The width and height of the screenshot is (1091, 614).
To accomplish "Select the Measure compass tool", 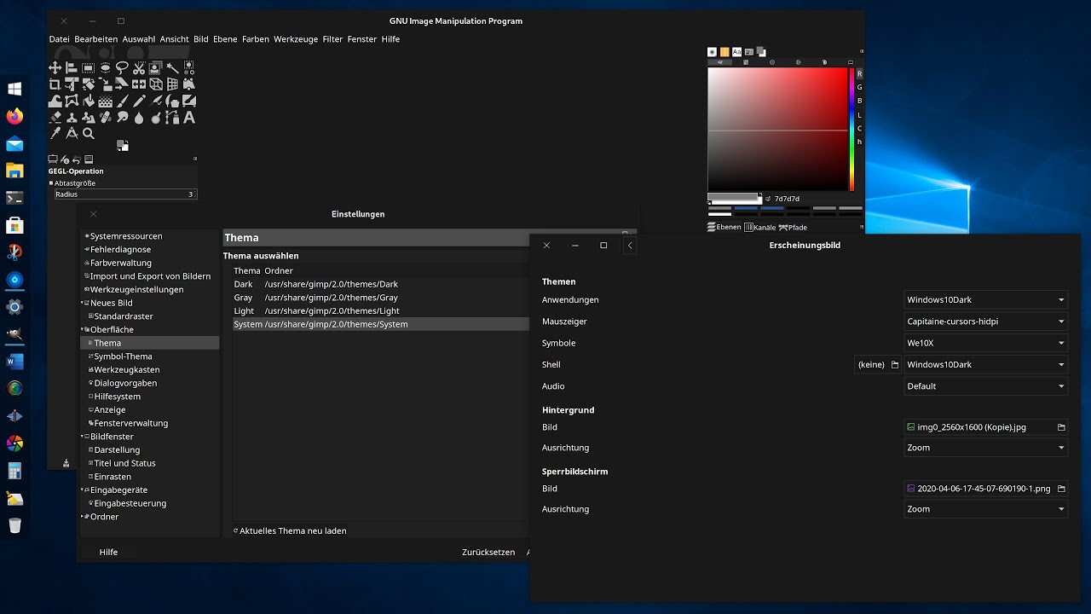I will pyautogui.click(x=72, y=134).
